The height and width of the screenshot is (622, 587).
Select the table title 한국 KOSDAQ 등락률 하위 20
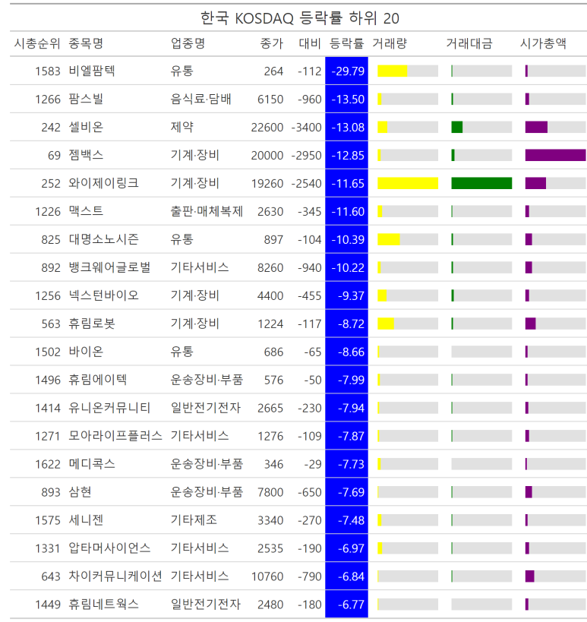299,18
